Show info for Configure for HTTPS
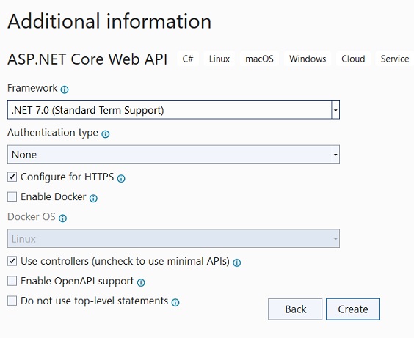 [121, 179]
